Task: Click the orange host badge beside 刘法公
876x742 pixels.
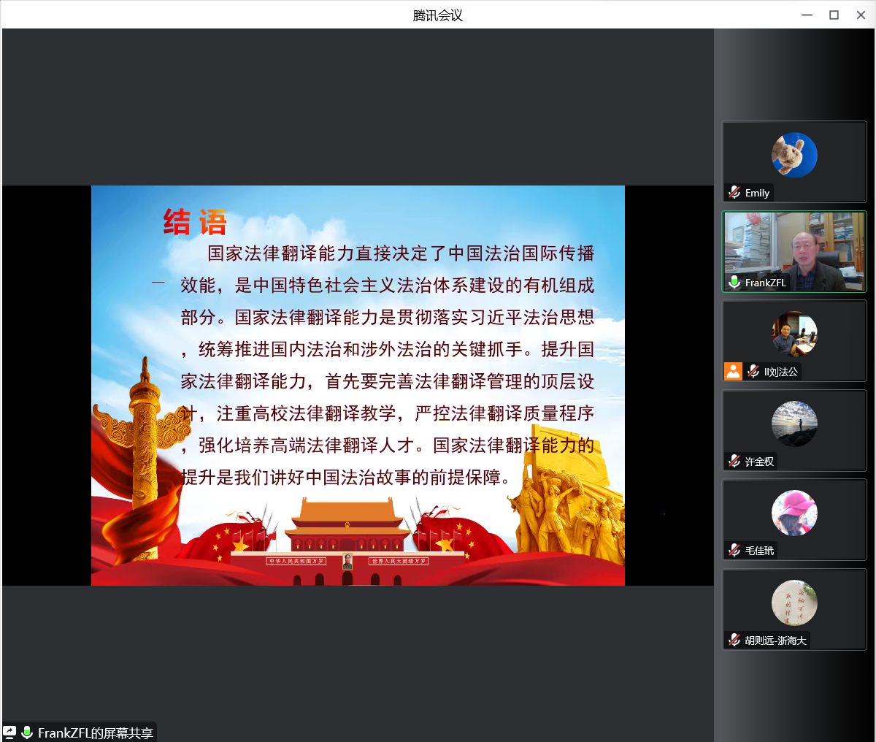Action: tap(733, 372)
